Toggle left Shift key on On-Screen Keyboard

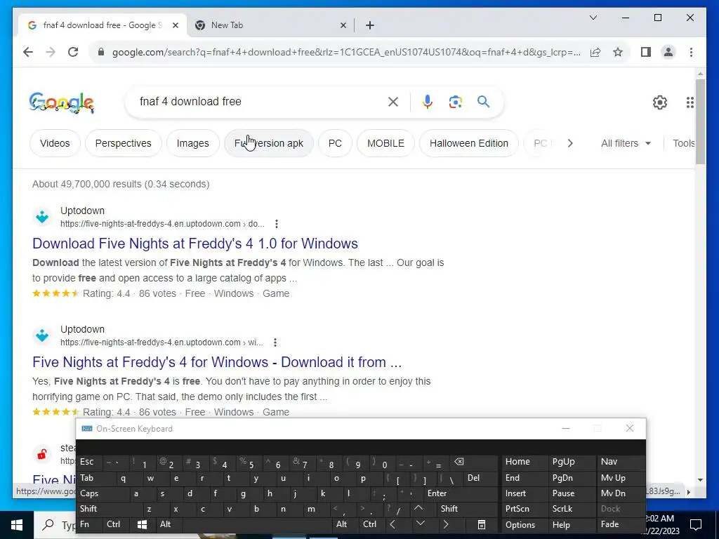pyautogui.click(x=105, y=509)
